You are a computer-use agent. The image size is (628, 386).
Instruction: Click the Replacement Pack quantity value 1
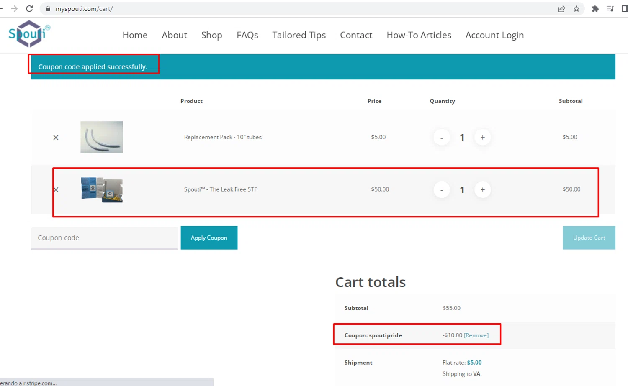point(462,137)
